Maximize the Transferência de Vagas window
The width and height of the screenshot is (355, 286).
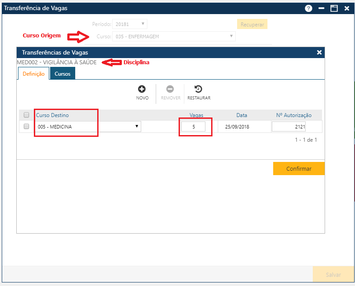point(334,8)
